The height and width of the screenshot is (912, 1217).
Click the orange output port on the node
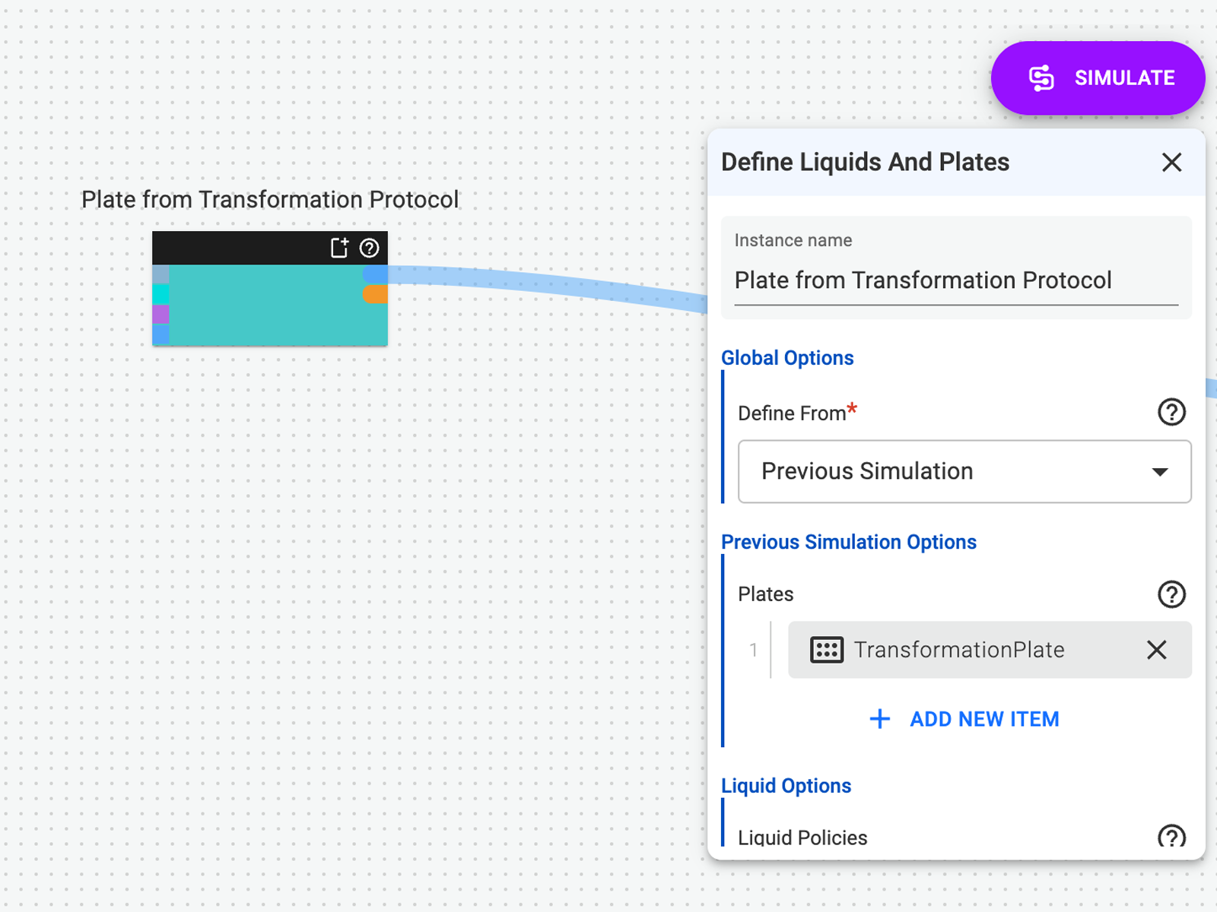375,294
